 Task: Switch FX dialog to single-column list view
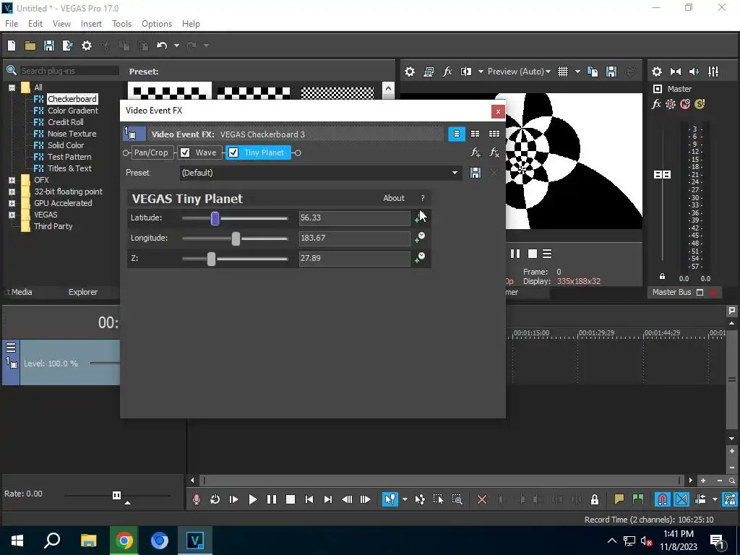457,134
